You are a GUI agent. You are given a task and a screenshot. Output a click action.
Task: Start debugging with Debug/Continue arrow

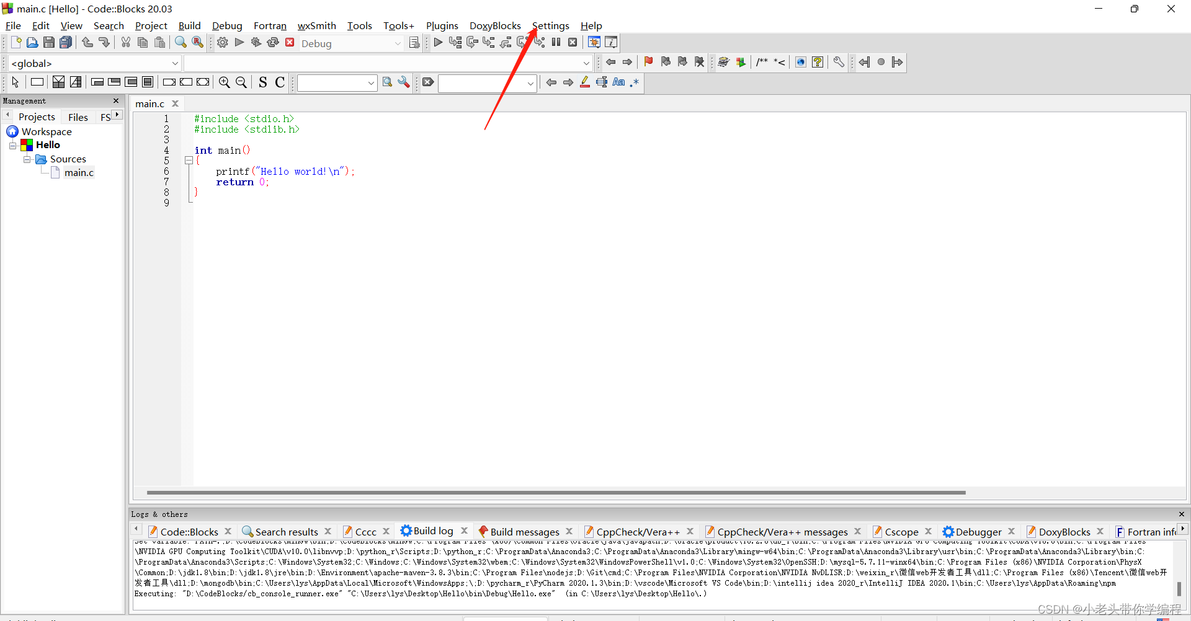(x=439, y=42)
